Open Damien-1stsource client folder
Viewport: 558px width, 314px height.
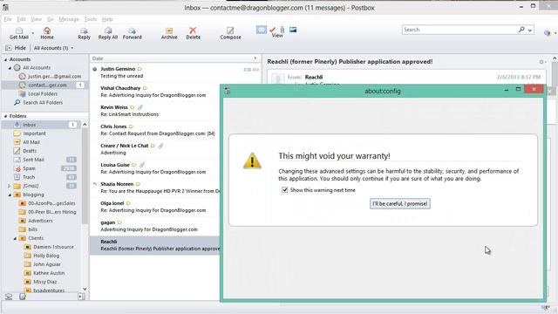[53, 247]
